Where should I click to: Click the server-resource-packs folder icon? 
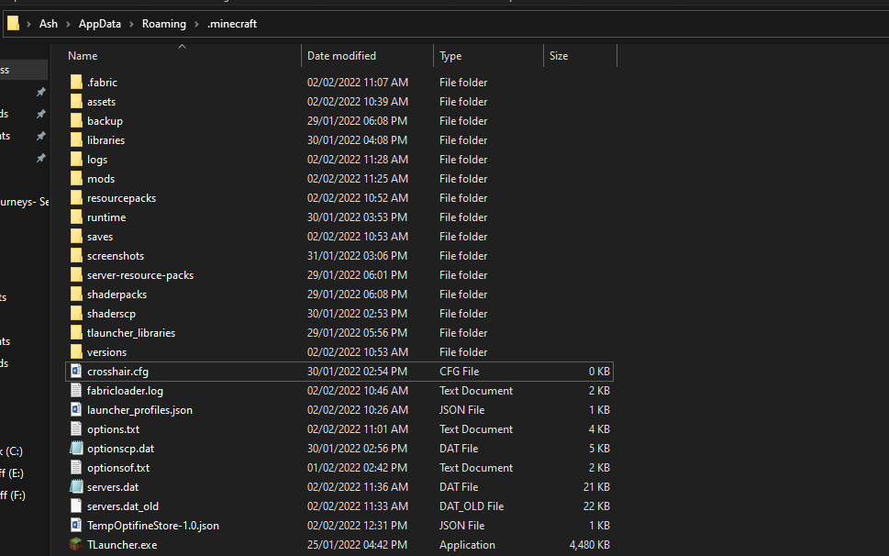76,275
